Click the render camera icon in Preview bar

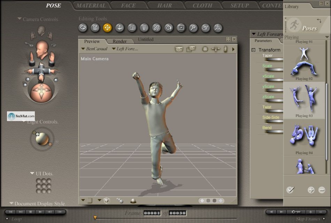tap(179, 49)
